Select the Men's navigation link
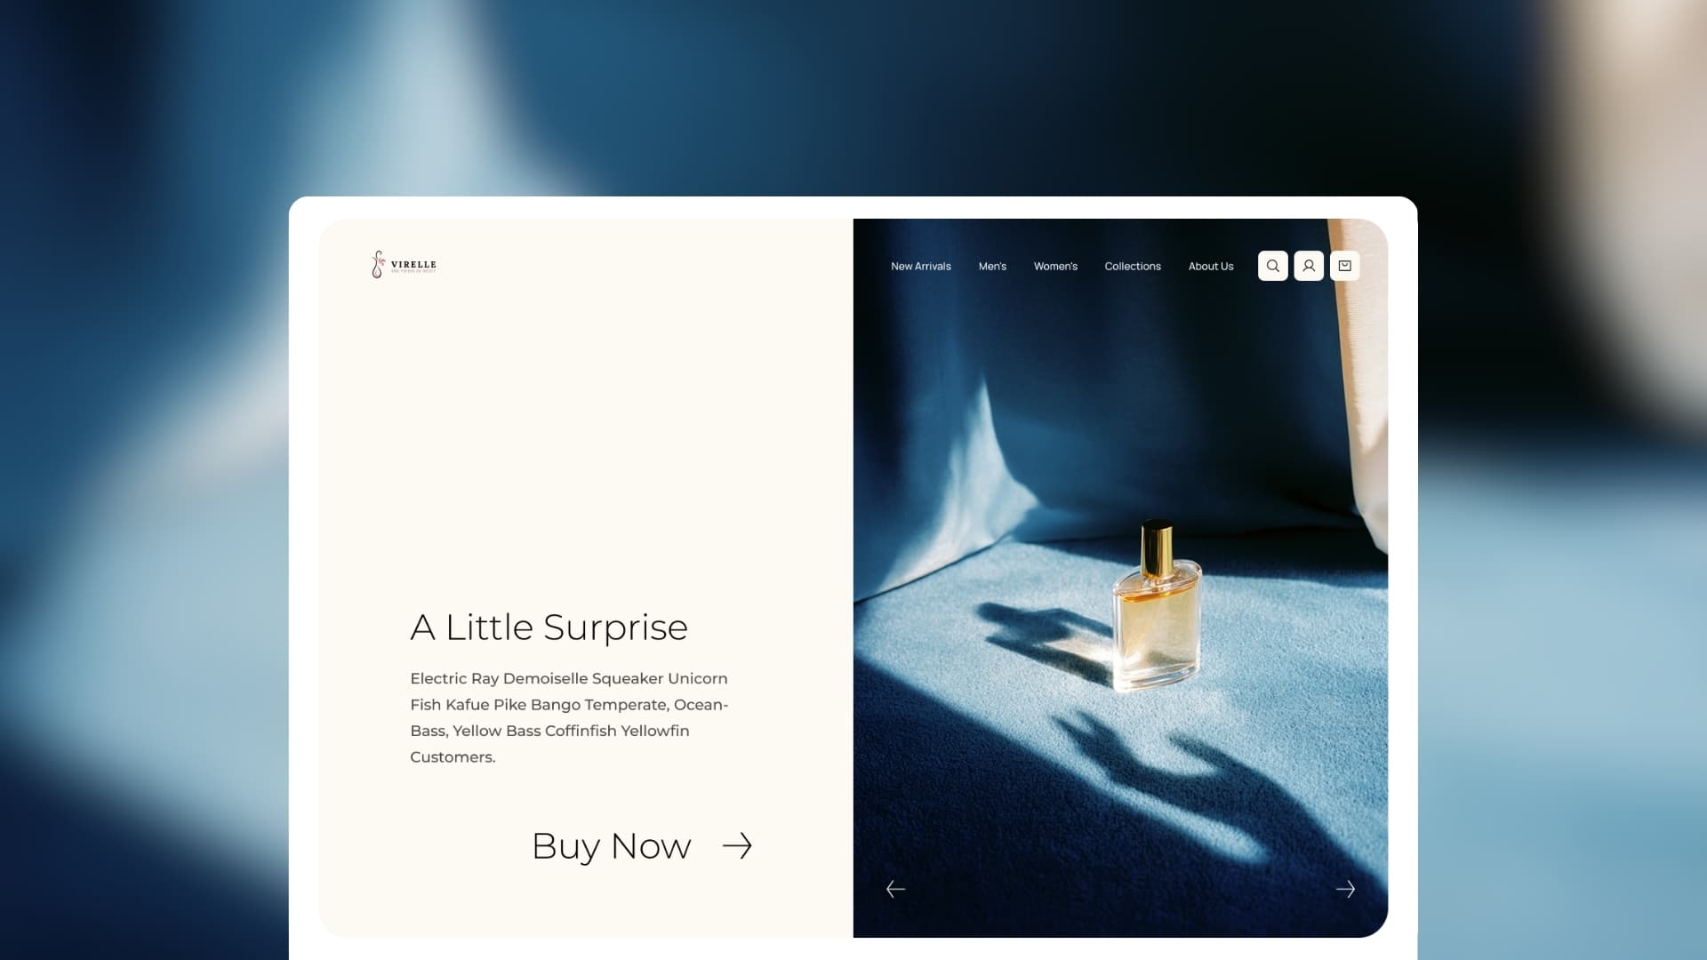The image size is (1707, 960). [992, 266]
